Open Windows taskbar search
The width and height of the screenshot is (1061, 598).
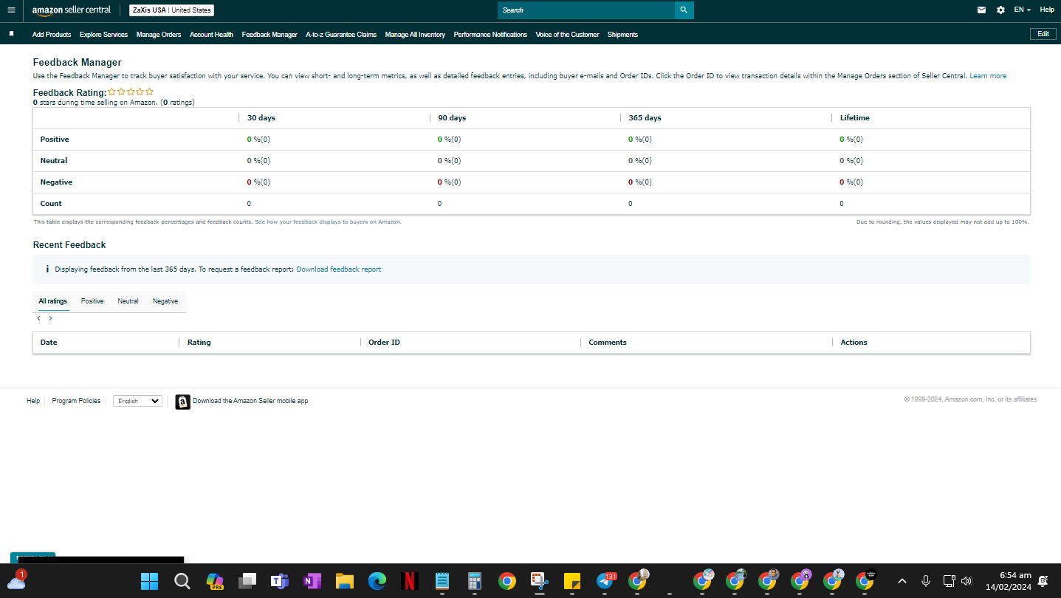182,581
